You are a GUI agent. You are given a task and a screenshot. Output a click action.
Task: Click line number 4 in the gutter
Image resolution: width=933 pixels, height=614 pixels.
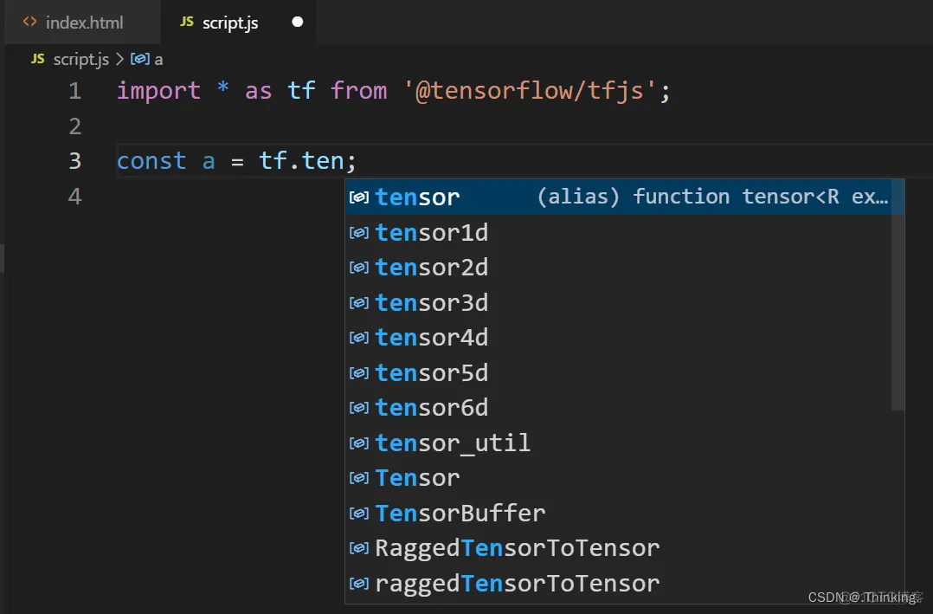pyautogui.click(x=75, y=196)
